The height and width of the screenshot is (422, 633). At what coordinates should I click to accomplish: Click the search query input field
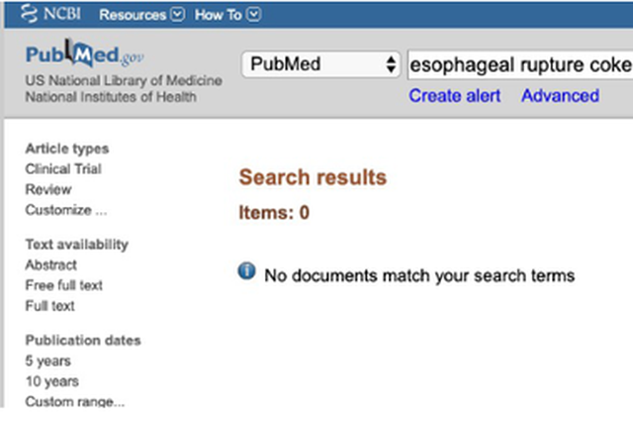pos(518,65)
